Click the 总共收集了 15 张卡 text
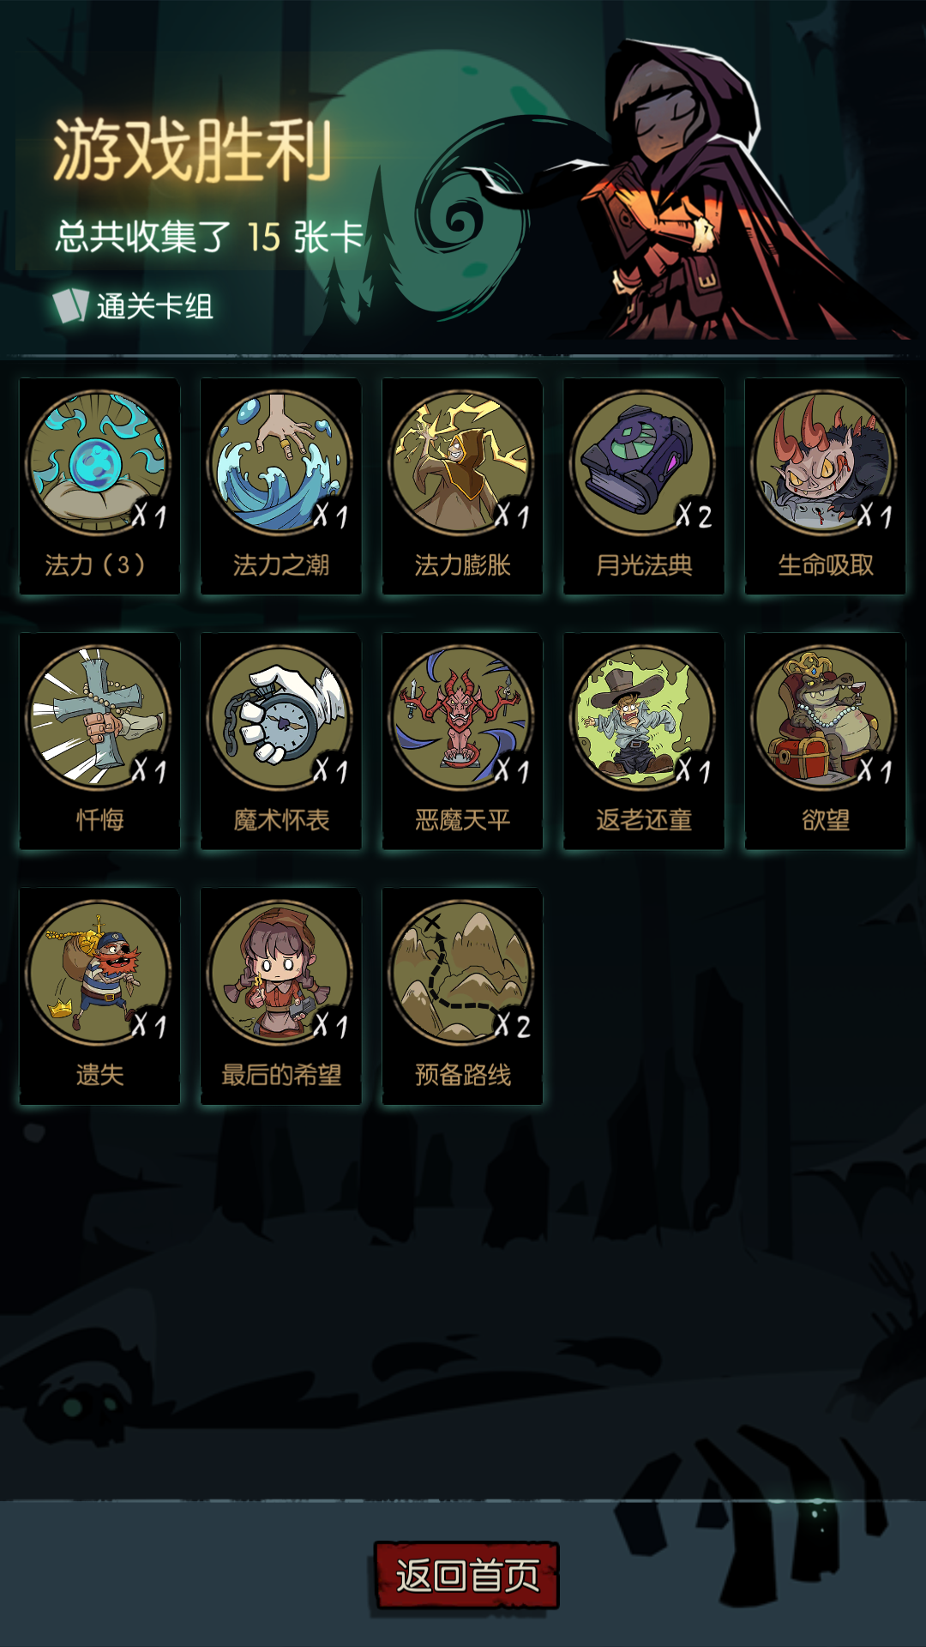The height and width of the screenshot is (1647, 926). click(x=210, y=237)
